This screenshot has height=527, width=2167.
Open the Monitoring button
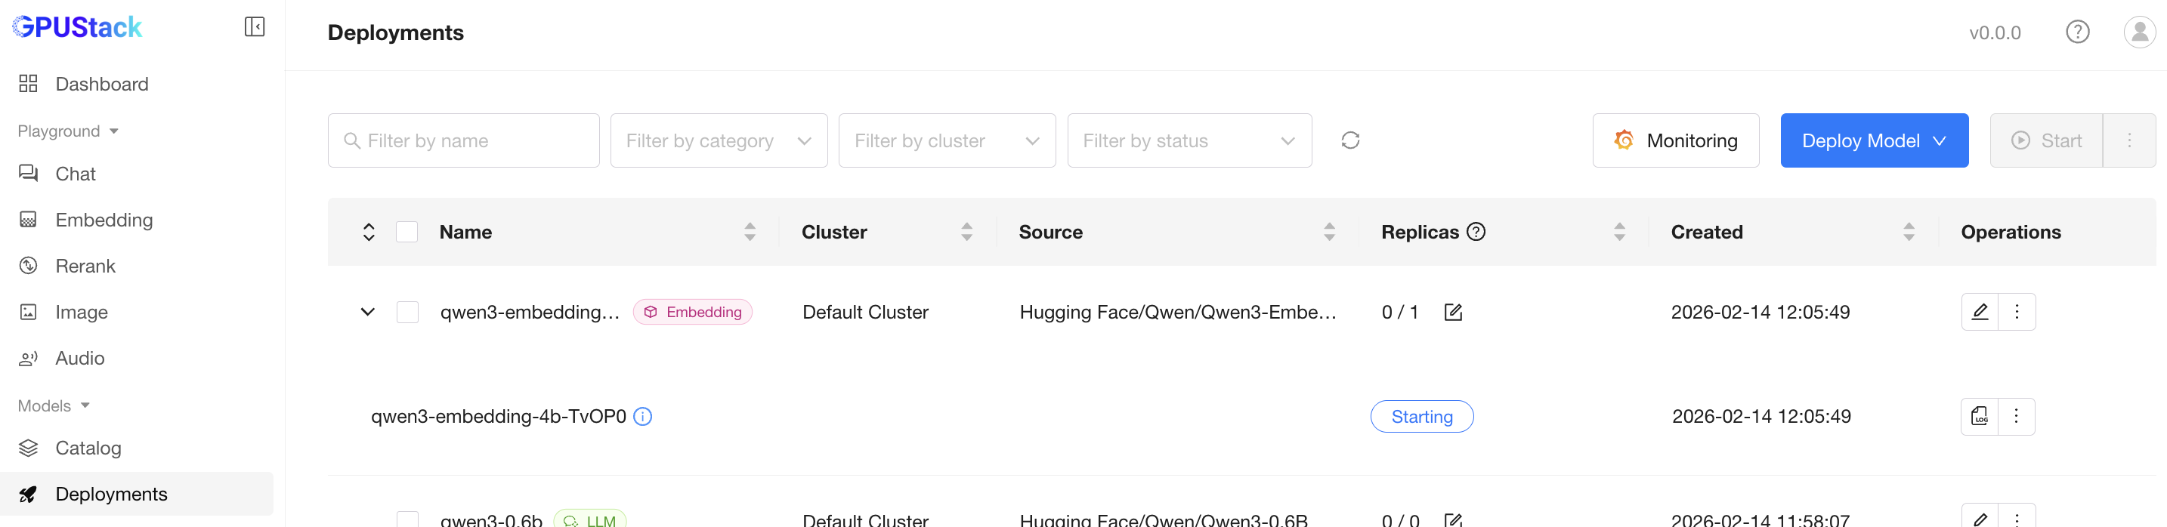pyautogui.click(x=1675, y=140)
